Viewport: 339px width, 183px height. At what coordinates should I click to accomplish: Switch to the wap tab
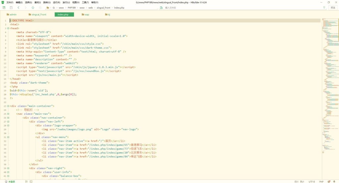pyautogui.click(x=85, y=15)
